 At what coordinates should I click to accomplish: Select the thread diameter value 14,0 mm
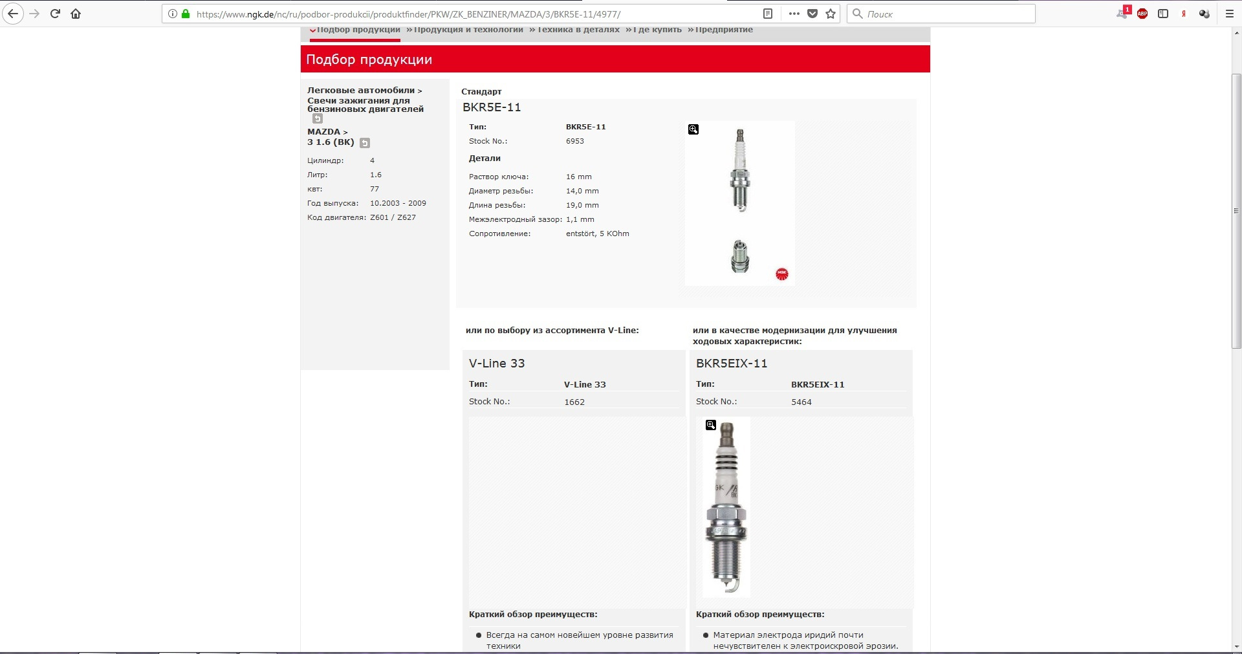coord(582,191)
